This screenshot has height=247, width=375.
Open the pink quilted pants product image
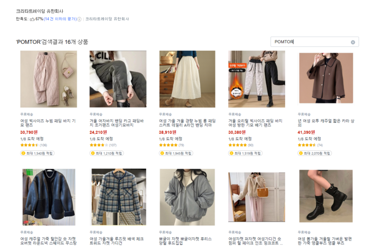tap(49, 79)
